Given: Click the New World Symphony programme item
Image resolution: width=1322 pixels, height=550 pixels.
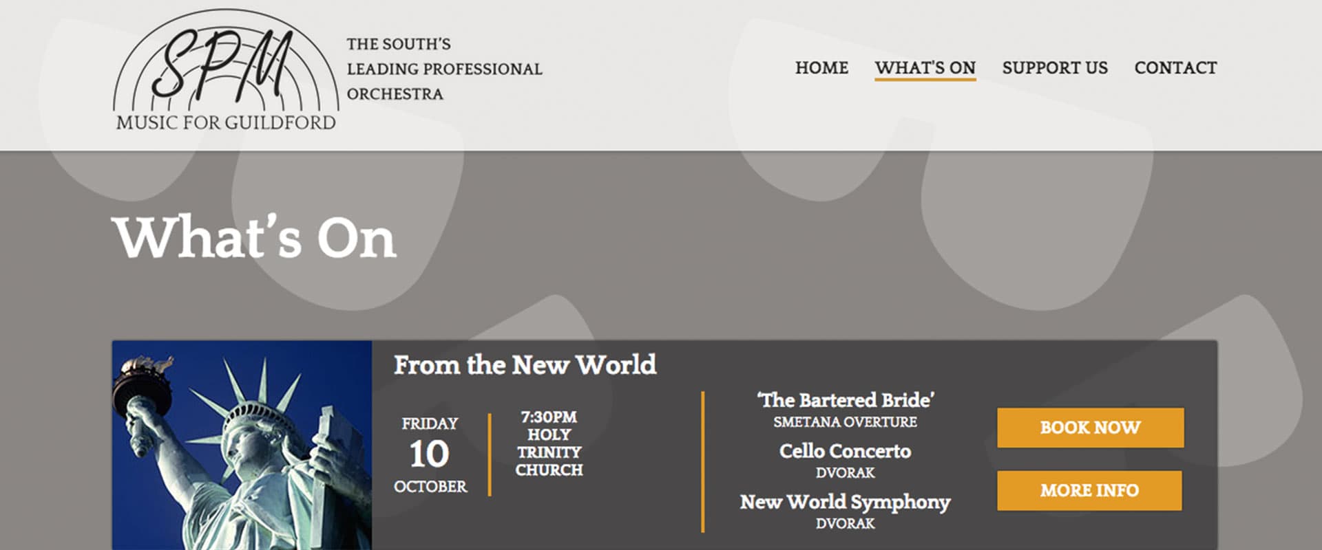Looking at the screenshot, I should pyautogui.click(x=845, y=503).
